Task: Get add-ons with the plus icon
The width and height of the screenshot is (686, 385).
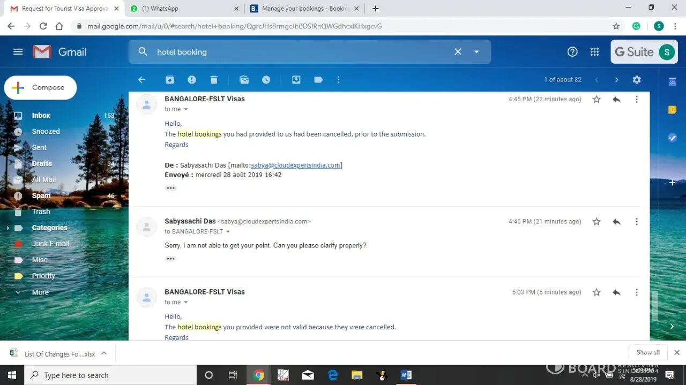Action: 672,183
